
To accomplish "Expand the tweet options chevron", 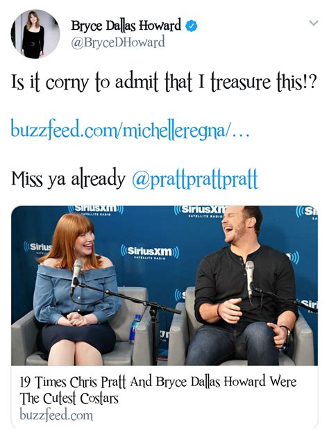I will click(314, 23).
